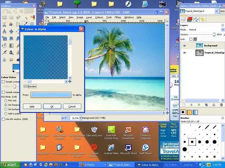Click the From colour swatch button
The image size is (225, 168).
pos(51,95)
